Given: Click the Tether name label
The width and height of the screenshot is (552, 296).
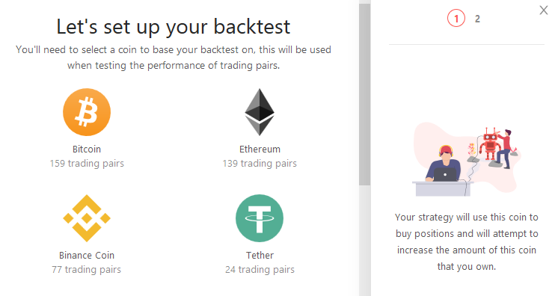Looking at the screenshot, I should coord(260,255).
